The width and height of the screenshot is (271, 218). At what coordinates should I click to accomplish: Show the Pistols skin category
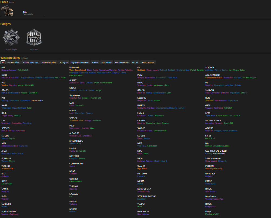135,62
